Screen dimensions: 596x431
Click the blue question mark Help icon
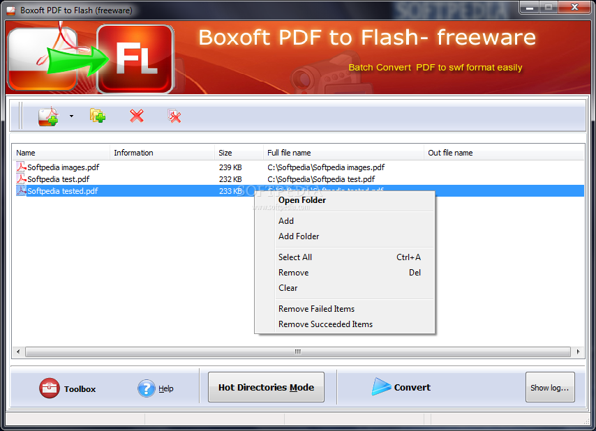click(x=147, y=388)
